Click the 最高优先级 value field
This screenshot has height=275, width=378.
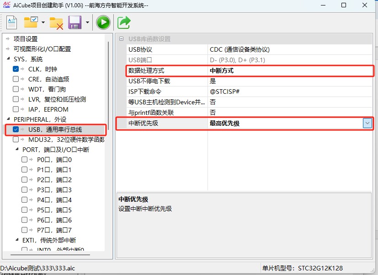285,123
